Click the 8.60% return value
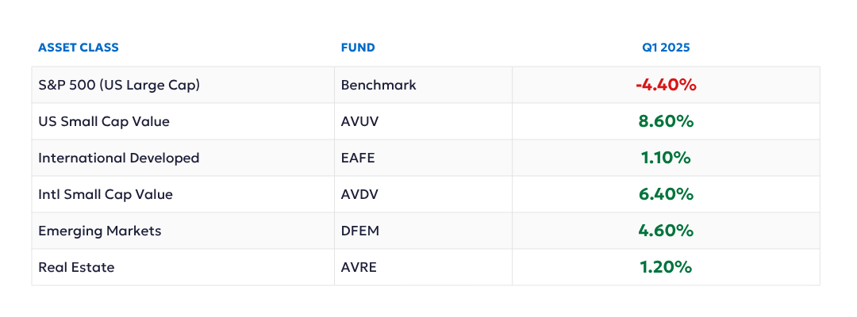Viewport: 857px width, 317px height. (667, 121)
